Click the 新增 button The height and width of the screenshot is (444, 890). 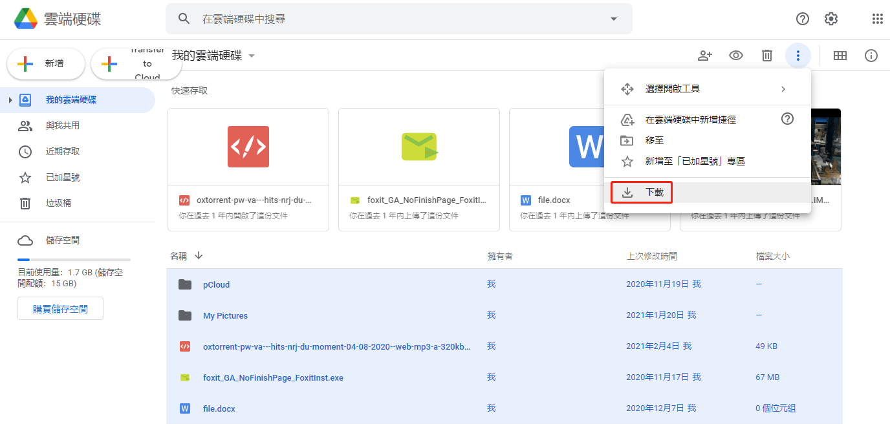point(45,64)
